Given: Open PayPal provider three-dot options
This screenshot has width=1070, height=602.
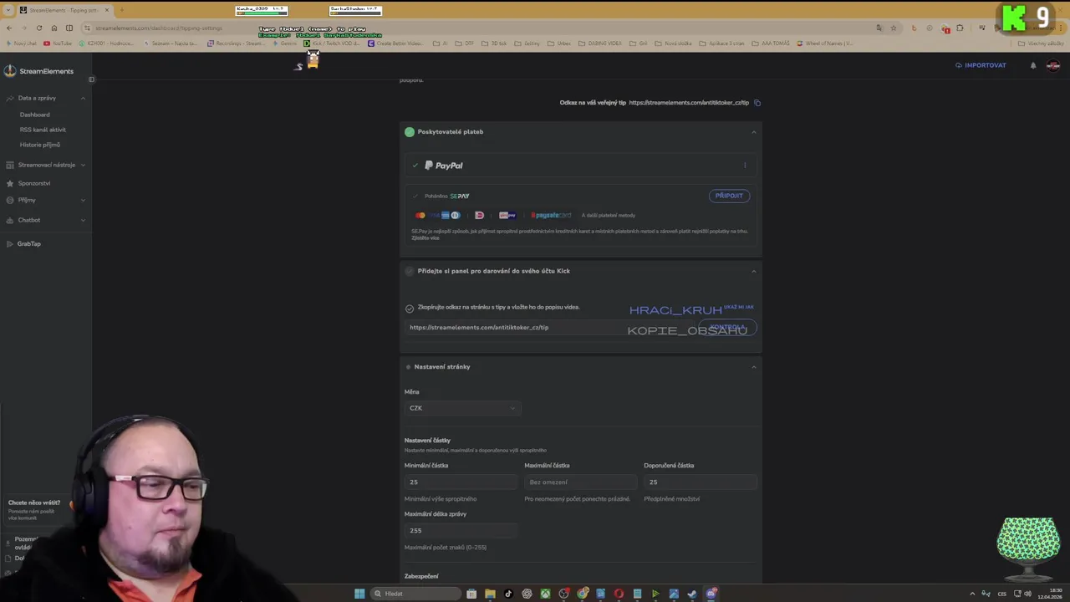Looking at the screenshot, I should [x=745, y=166].
